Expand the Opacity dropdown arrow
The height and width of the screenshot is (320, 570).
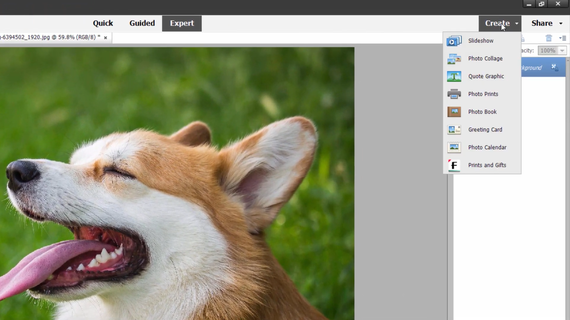(562, 51)
